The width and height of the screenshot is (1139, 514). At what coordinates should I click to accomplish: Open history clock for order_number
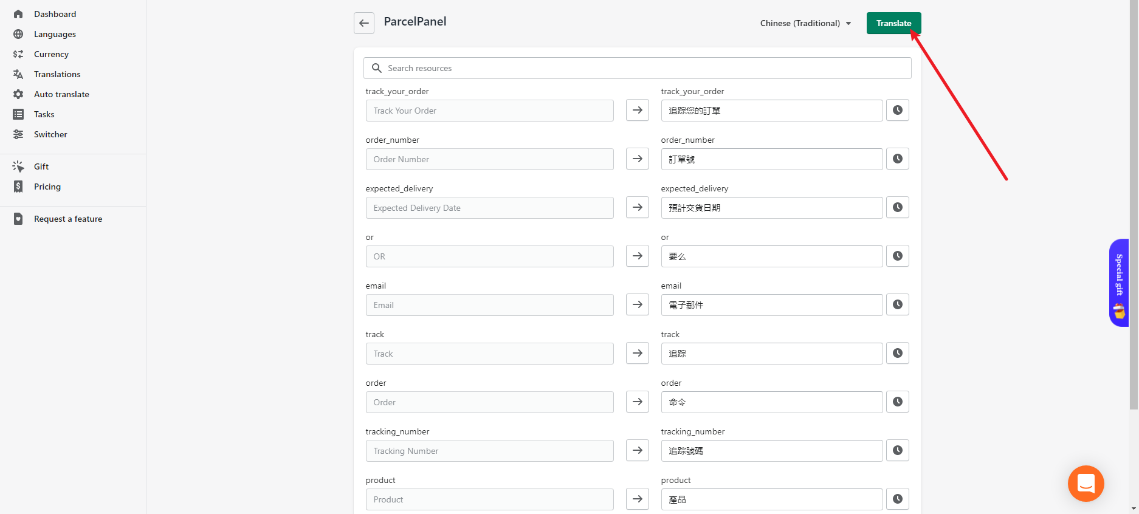coord(898,159)
